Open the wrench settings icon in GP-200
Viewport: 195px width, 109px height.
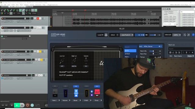coord(189,35)
